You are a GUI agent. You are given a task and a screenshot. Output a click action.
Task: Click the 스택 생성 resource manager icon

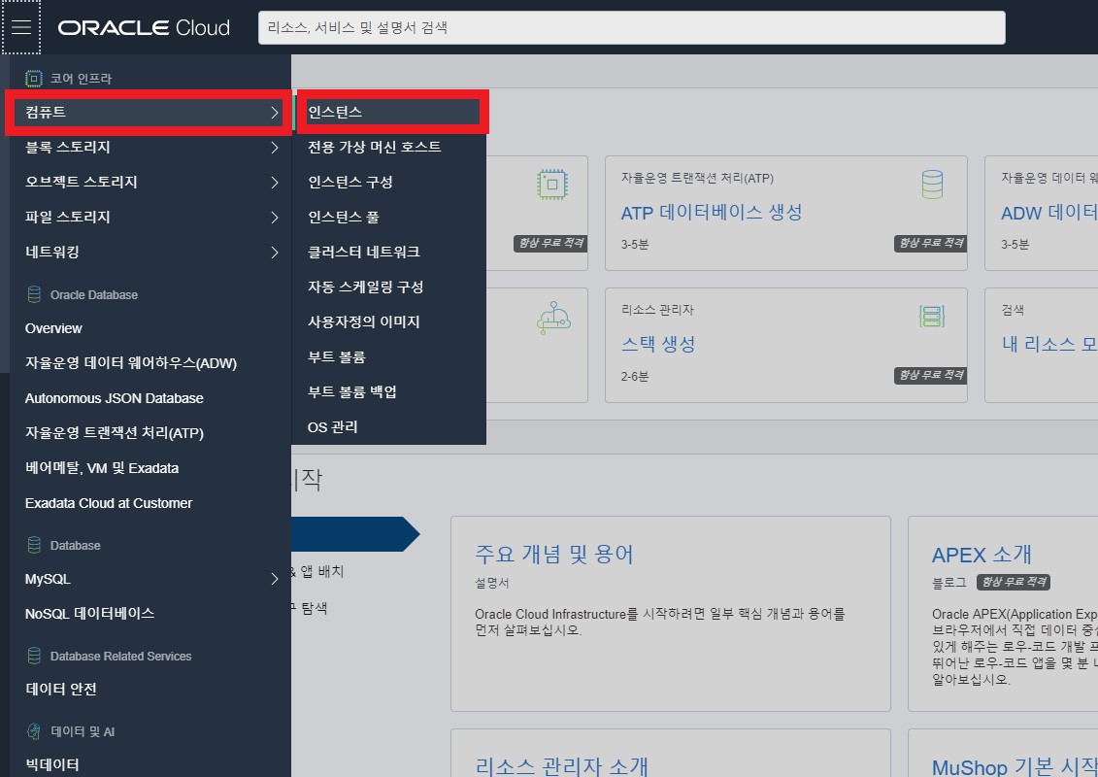[932, 317]
